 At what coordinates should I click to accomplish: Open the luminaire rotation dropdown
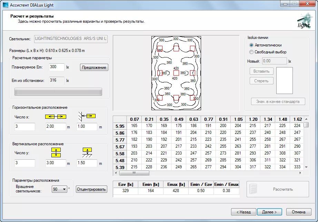(x=59, y=189)
